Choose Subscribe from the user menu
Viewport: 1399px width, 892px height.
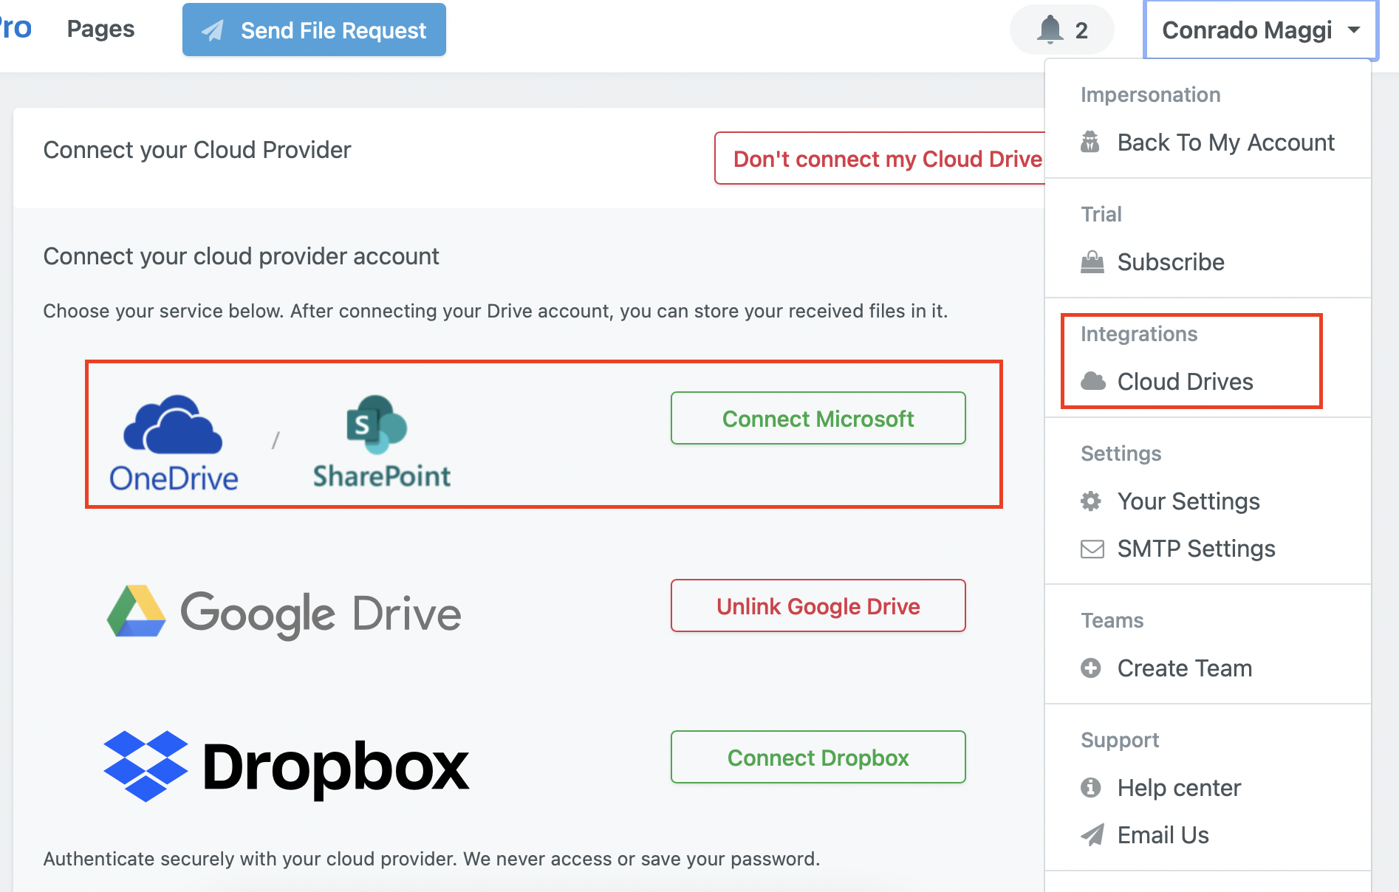pyautogui.click(x=1208, y=262)
